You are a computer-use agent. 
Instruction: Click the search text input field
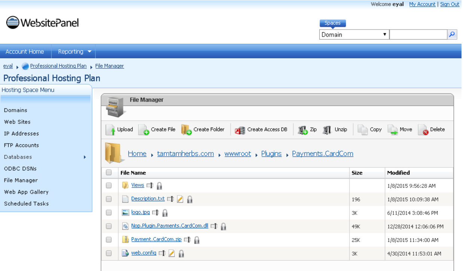click(418, 35)
